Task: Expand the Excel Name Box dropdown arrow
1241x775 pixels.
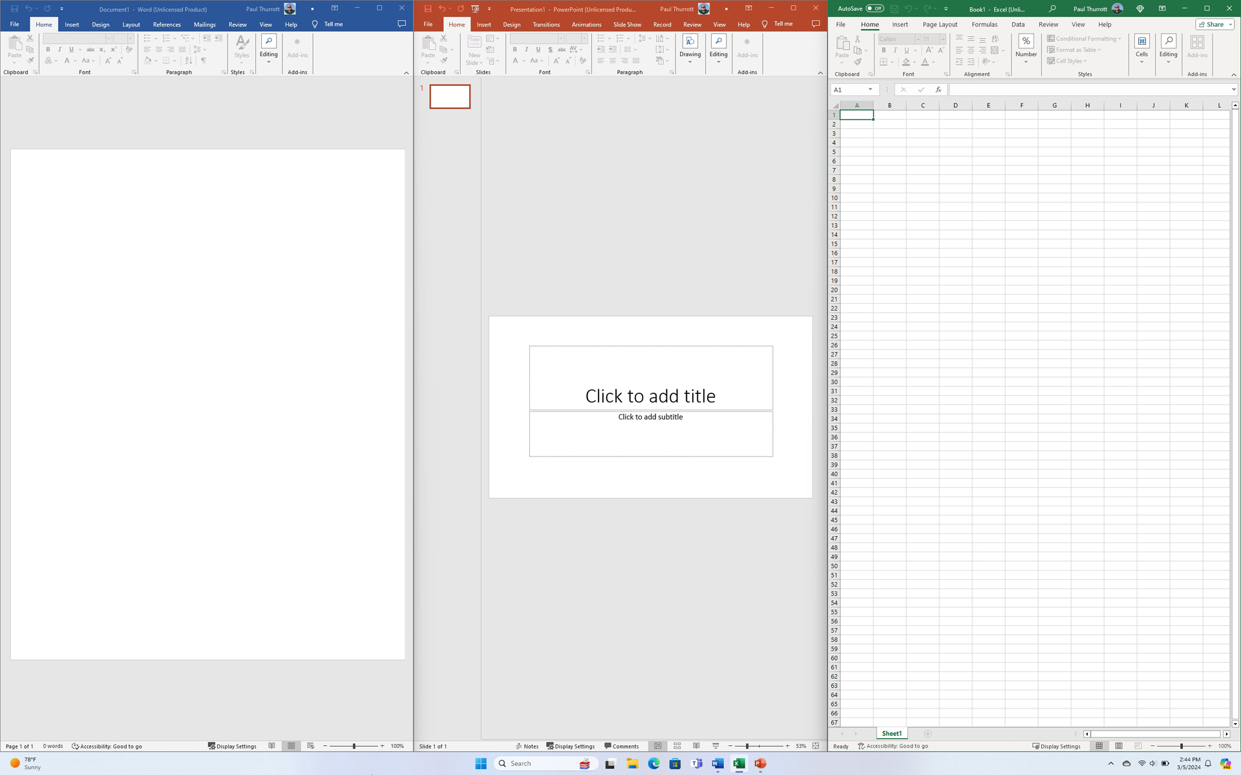Action: (870, 90)
